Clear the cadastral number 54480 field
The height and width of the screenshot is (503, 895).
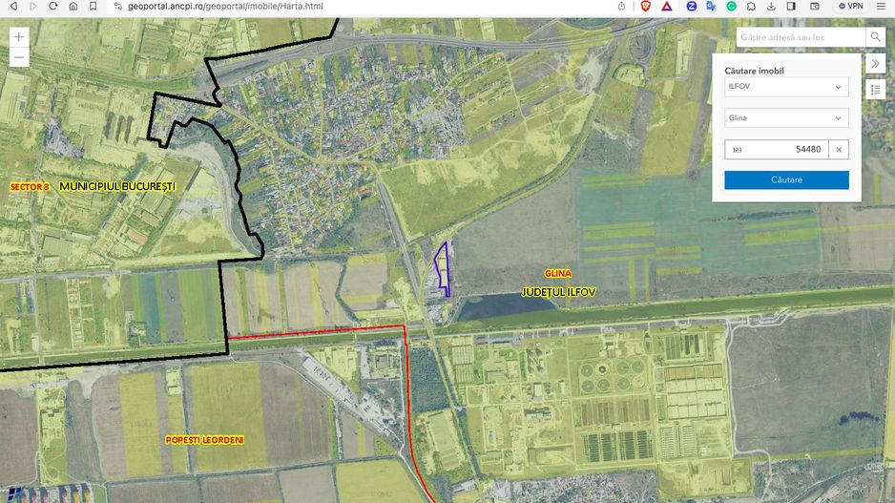pyautogui.click(x=839, y=150)
